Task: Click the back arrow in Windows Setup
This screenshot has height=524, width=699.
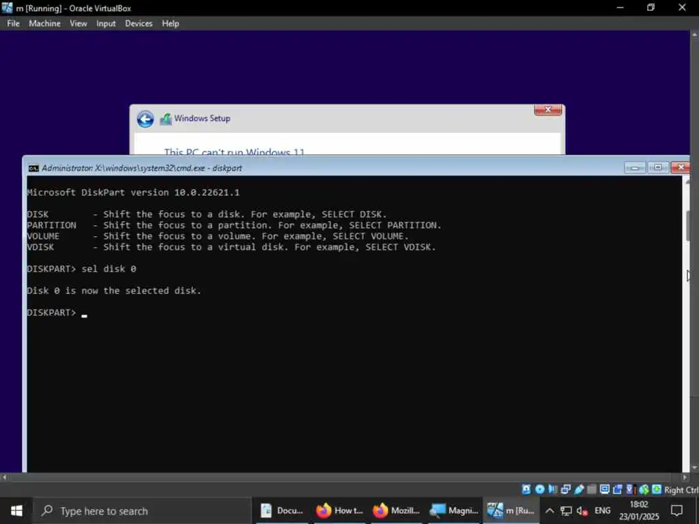Action: pyautogui.click(x=145, y=119)
